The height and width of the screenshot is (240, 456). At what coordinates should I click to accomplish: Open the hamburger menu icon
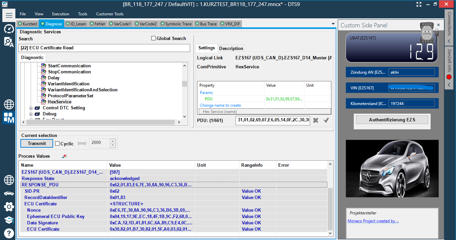pos(9,15)
